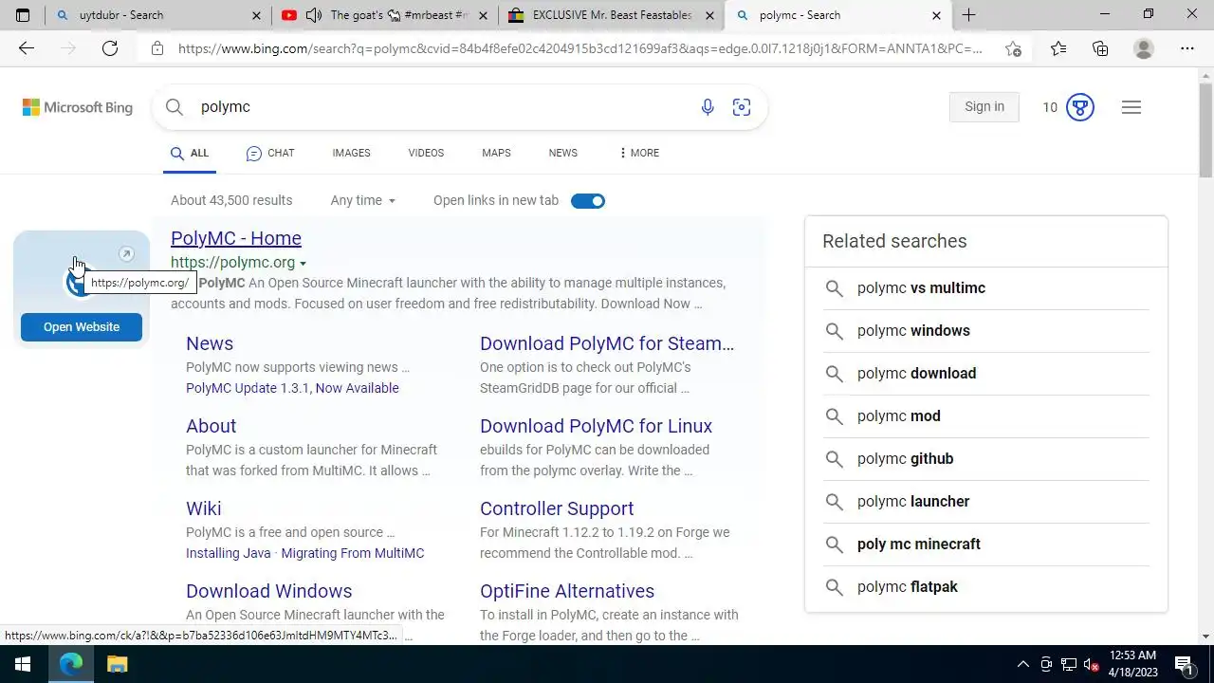Switch to The goat's #mrbeast YouTube tab
The image size is (1214, 683).
tap(385, 15)
